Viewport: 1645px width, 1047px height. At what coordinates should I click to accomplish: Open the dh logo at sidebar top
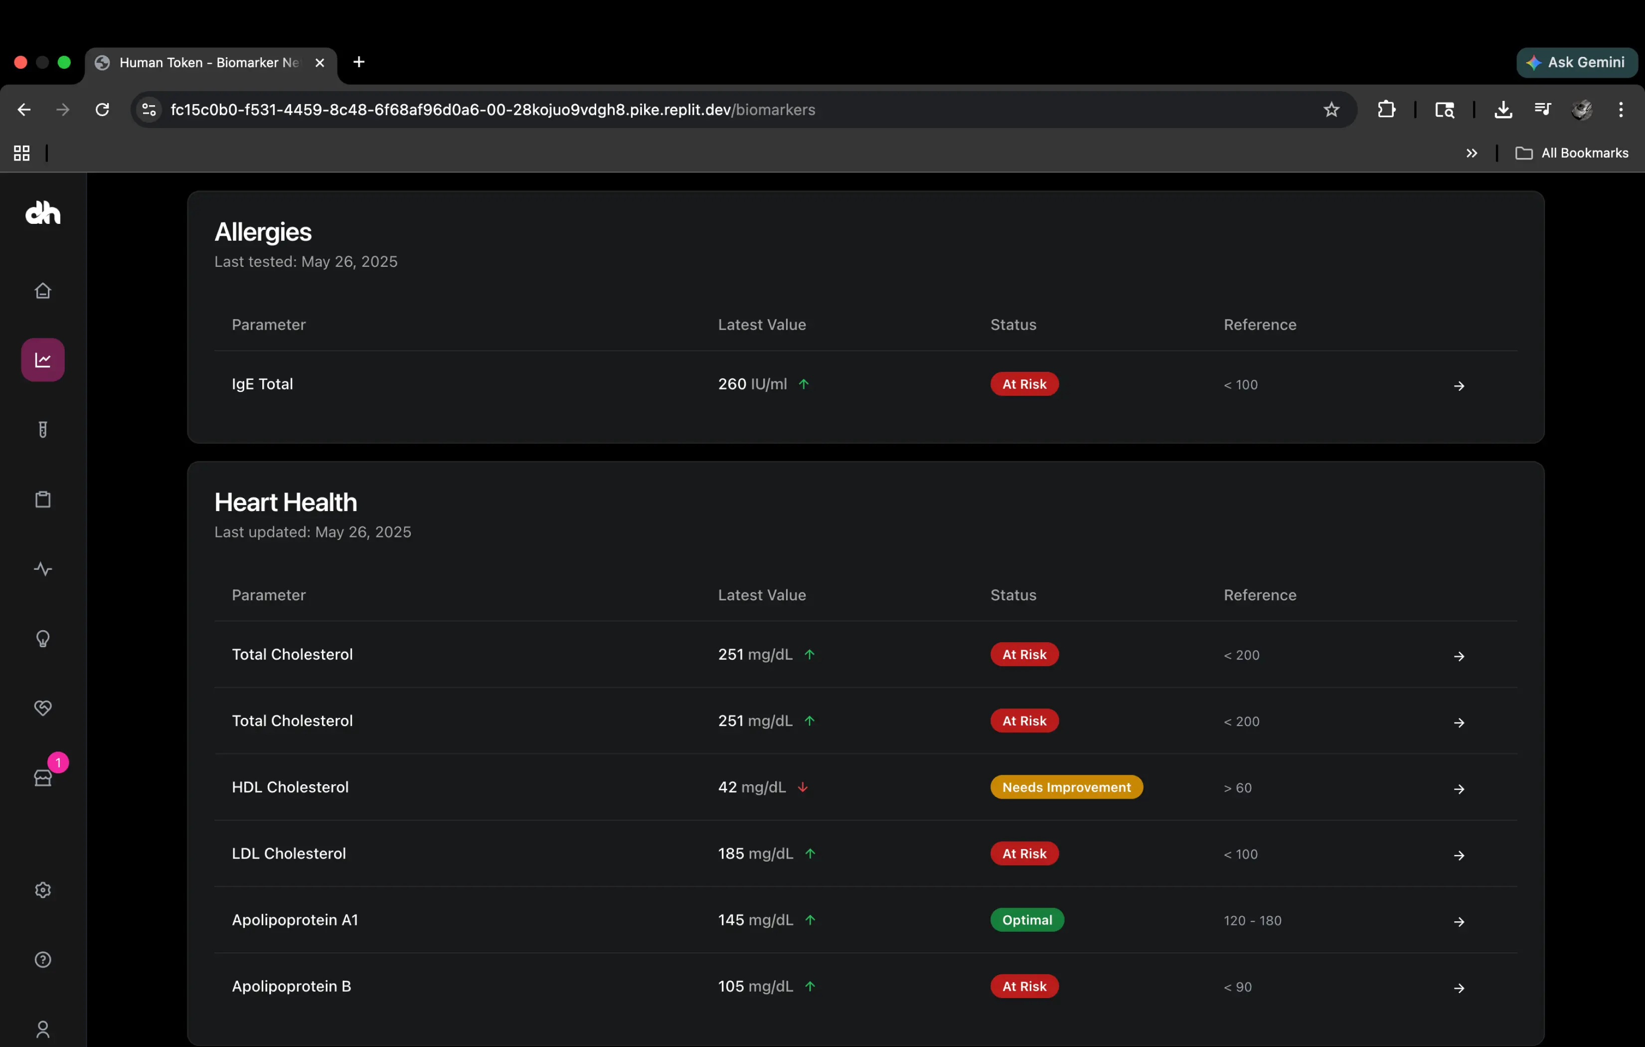42,212
